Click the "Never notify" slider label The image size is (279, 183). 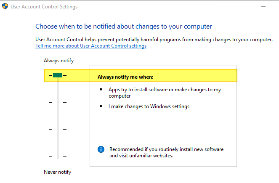[57, 172]
